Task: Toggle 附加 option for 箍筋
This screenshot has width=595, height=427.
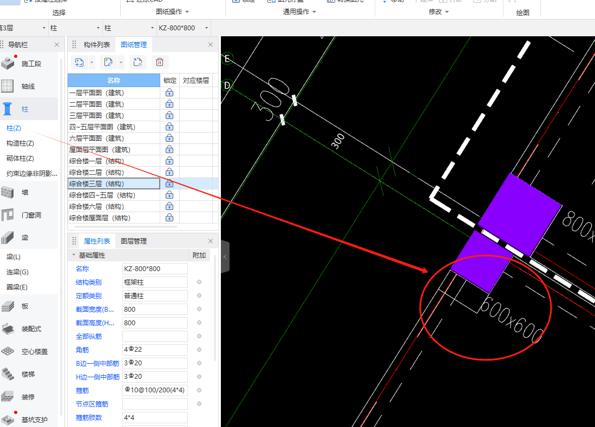Action: 199,390
